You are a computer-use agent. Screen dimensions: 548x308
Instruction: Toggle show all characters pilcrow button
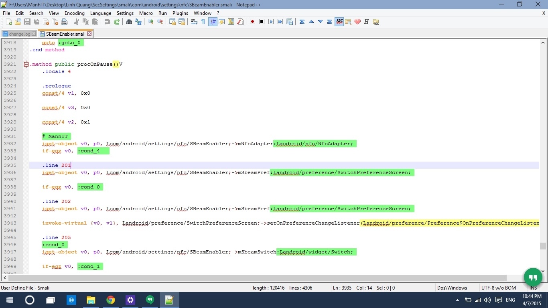coord(203,22)
